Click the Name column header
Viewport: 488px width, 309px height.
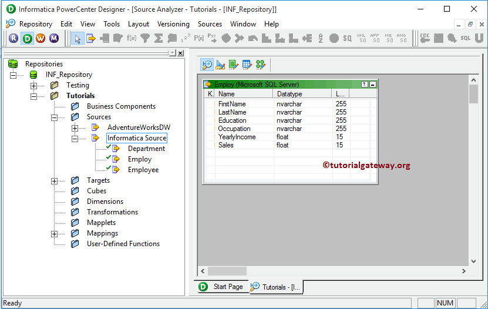[243, 93]
